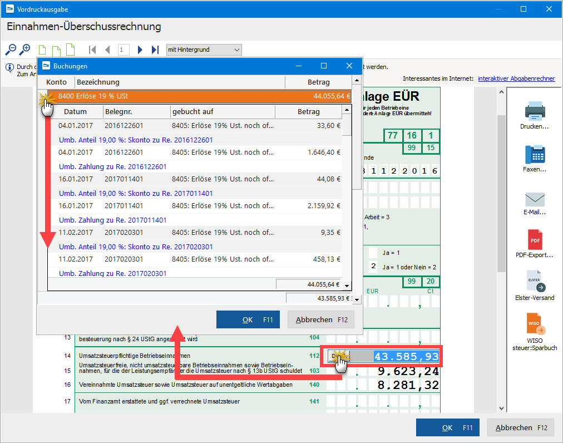Viewport: 563px width, 443px height.
Task: Go to the previous page
Action: click(107, 50)
